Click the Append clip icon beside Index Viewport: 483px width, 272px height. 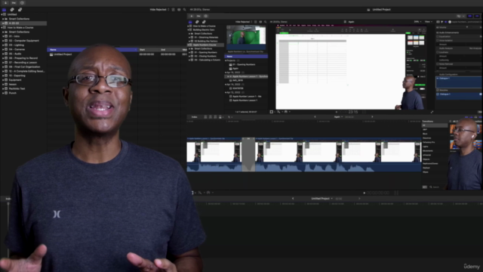(x=215, y=117)
